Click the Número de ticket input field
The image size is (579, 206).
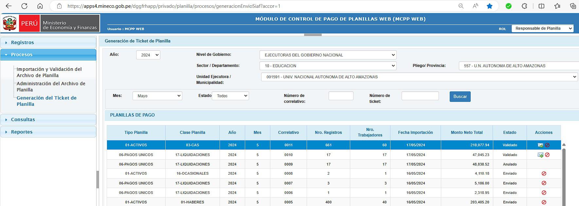(x=420, y=96)
